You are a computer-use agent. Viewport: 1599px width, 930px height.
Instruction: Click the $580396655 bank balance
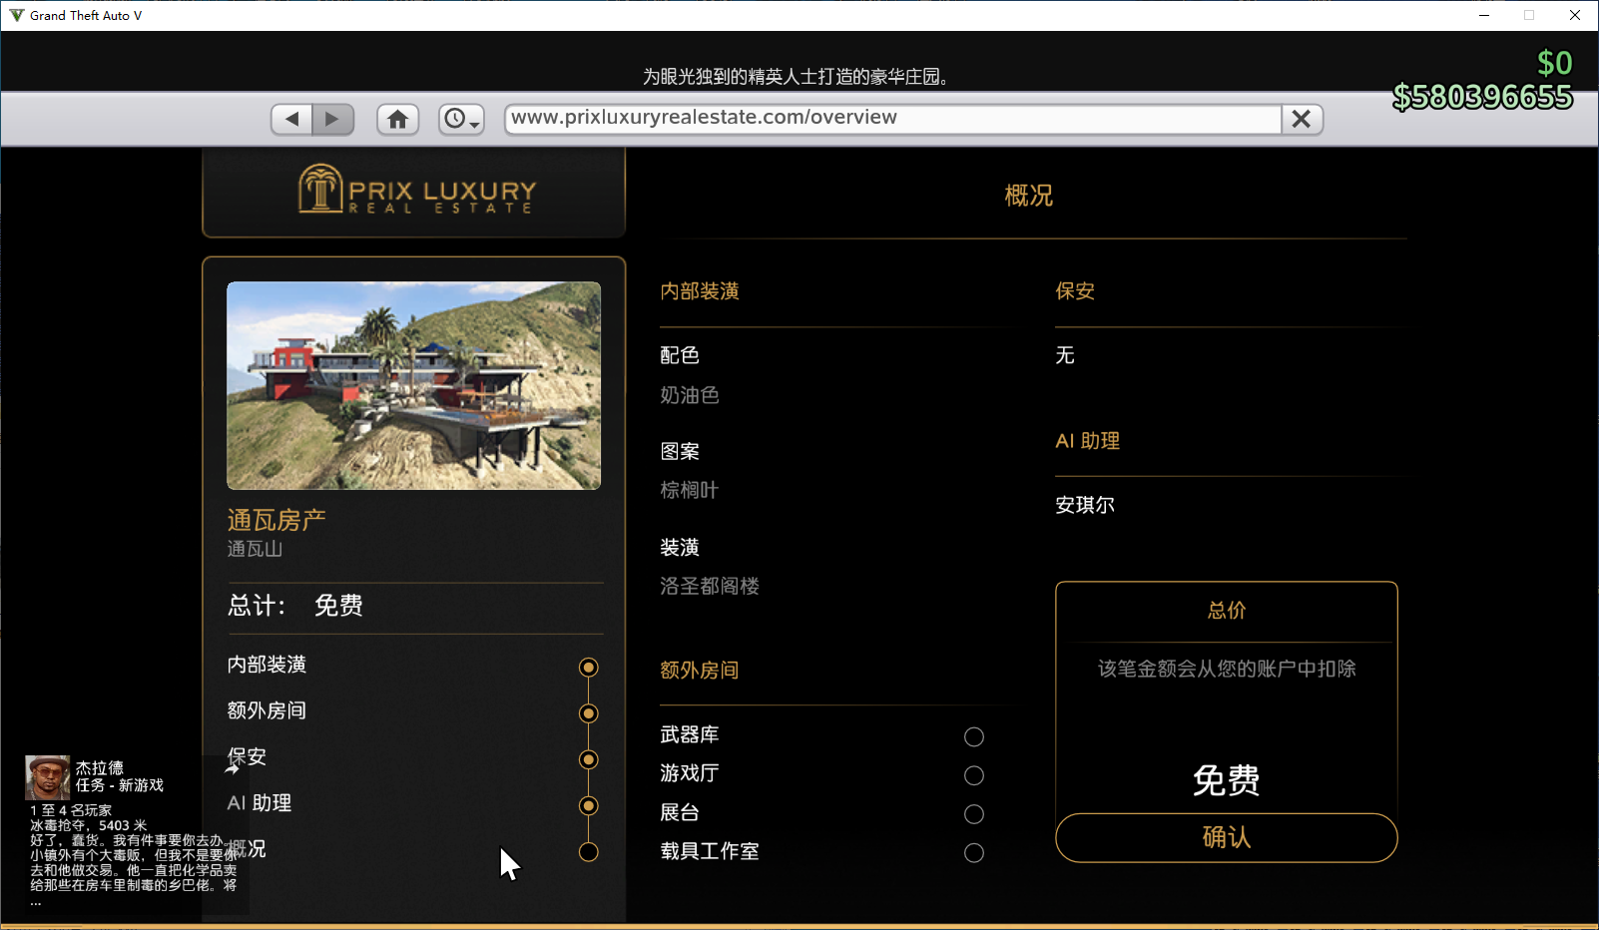[1482, 97]
